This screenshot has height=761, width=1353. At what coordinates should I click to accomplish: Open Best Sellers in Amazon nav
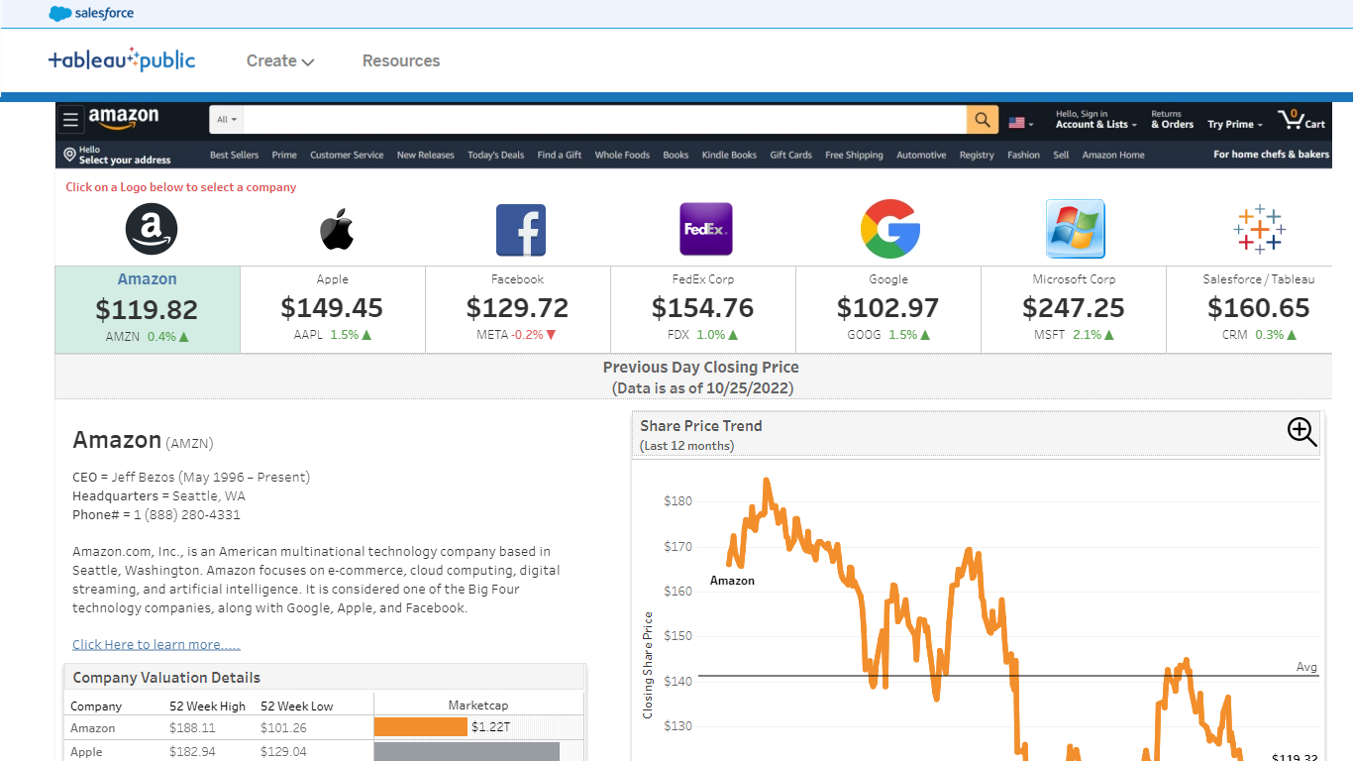(235, 155)
